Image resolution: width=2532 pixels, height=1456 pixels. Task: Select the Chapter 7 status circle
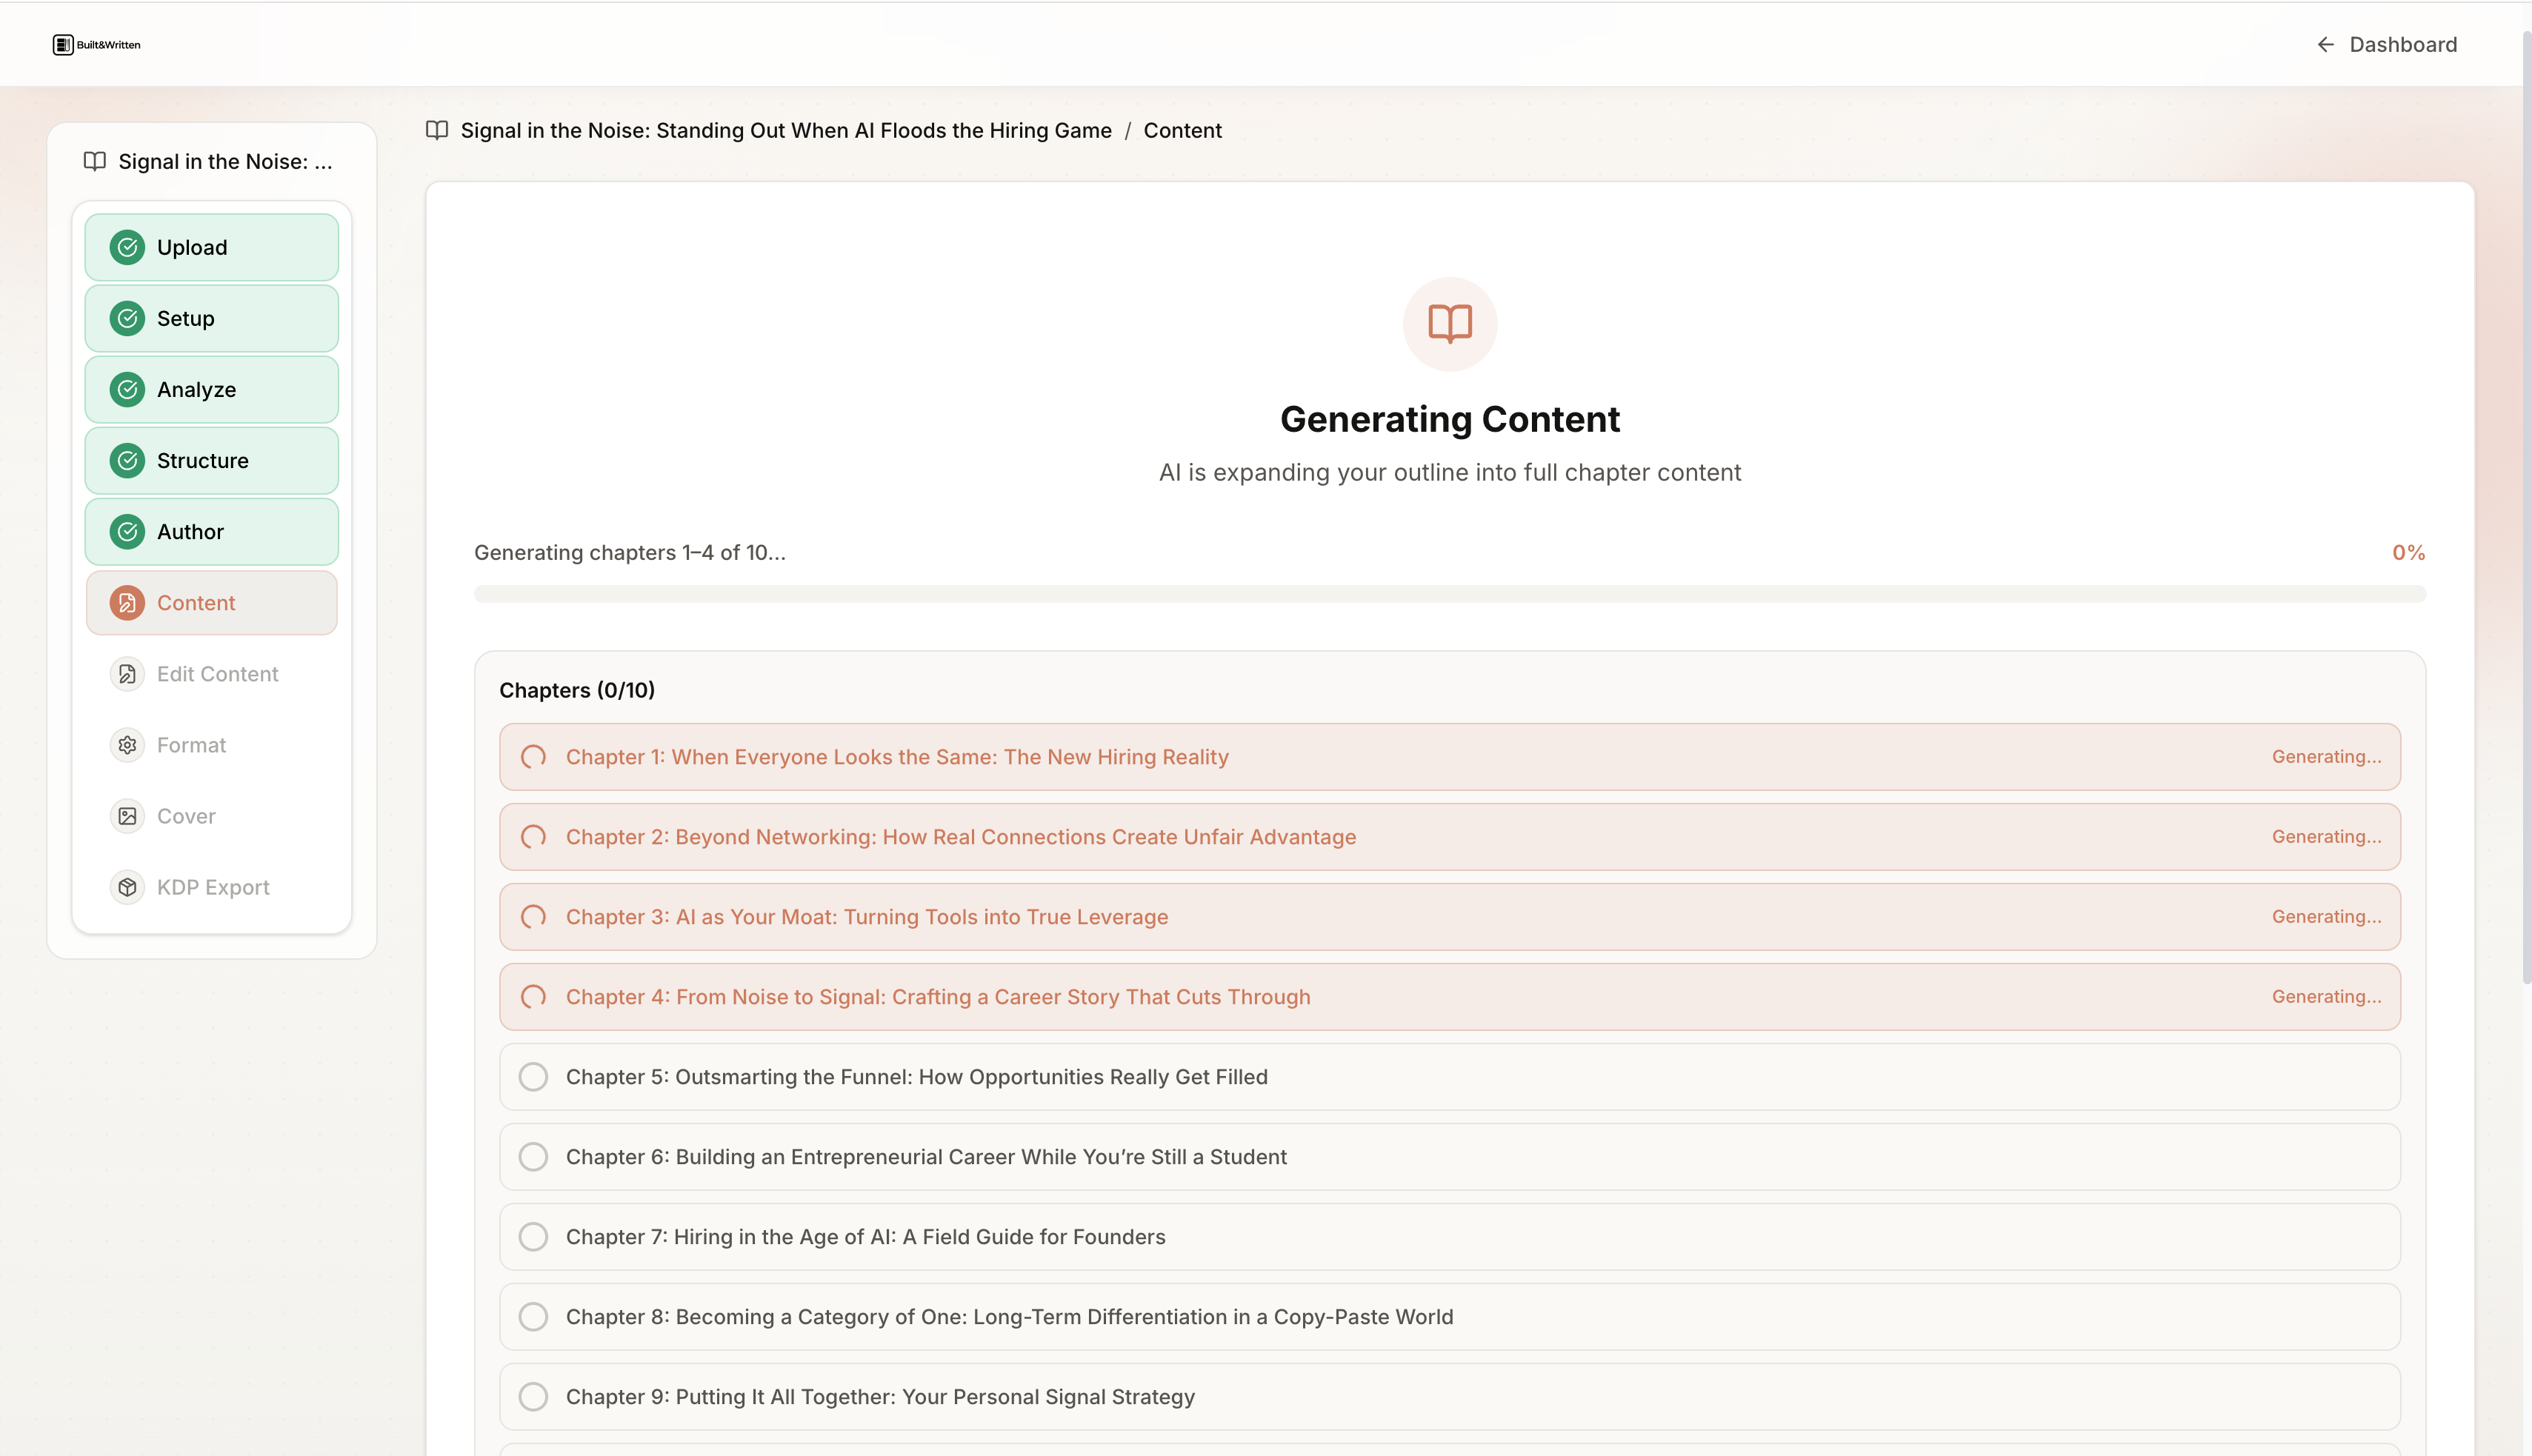tap(533, 1237)
